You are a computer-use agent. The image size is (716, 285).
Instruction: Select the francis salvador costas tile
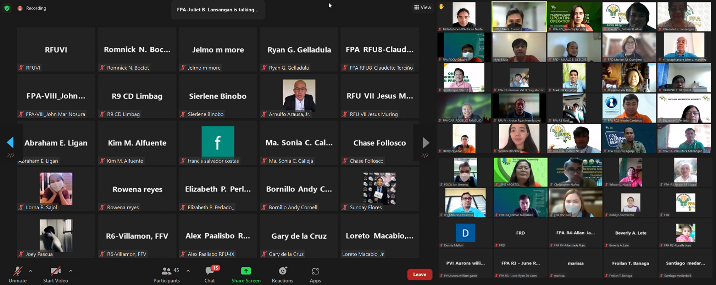(218, 142)
